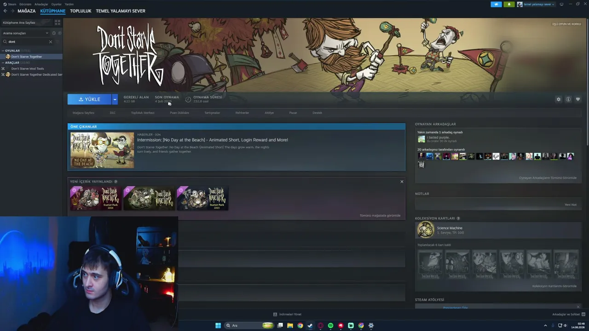Open Steam from the Windows taskbar
This screenshot has height=331, width=589.
click(x=310, y=325)
